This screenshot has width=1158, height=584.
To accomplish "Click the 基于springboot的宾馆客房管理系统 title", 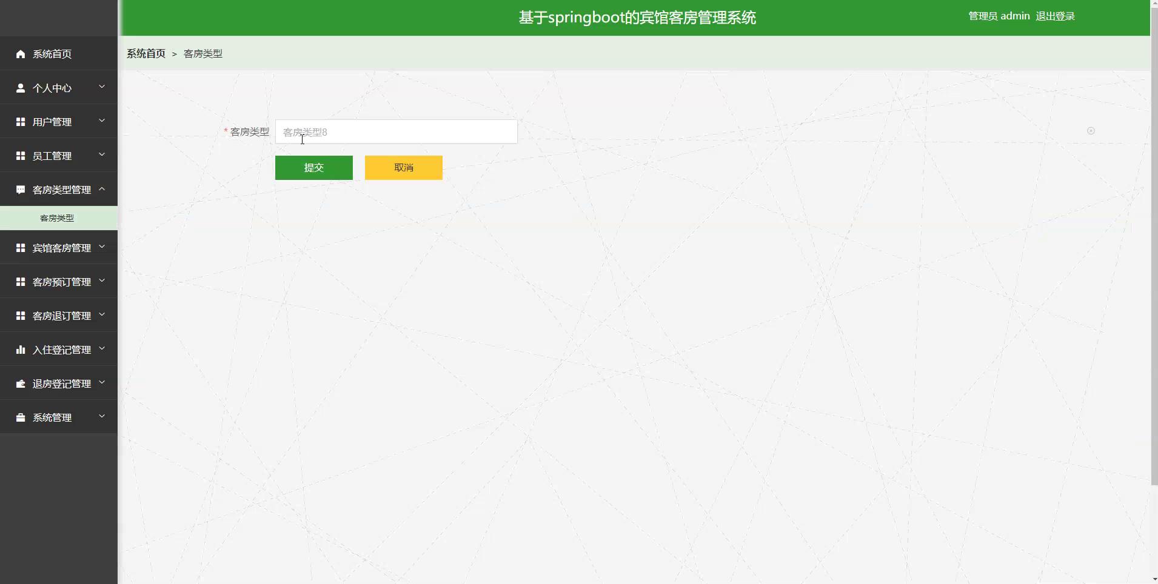I will [637, 18].
